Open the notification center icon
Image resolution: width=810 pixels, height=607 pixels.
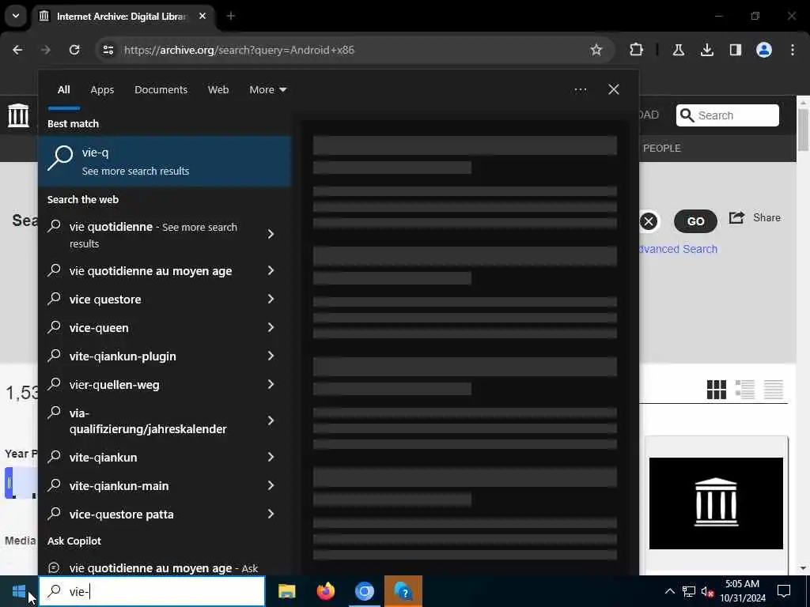click(784, 591)
